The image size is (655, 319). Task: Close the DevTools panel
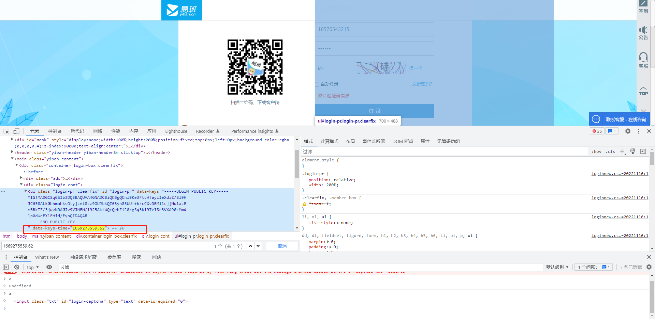click(x=649, y=131)
